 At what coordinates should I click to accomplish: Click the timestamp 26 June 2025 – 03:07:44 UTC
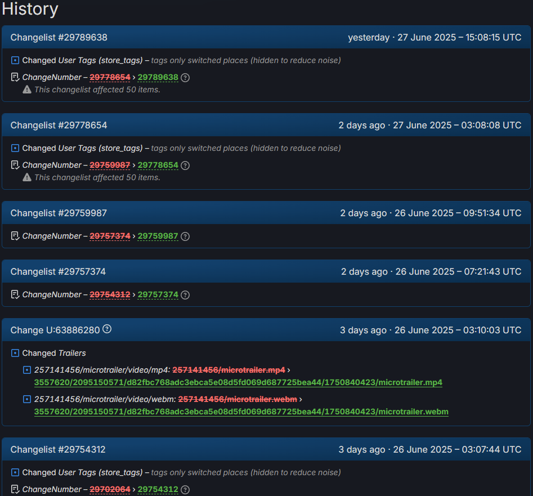(457, 450)
